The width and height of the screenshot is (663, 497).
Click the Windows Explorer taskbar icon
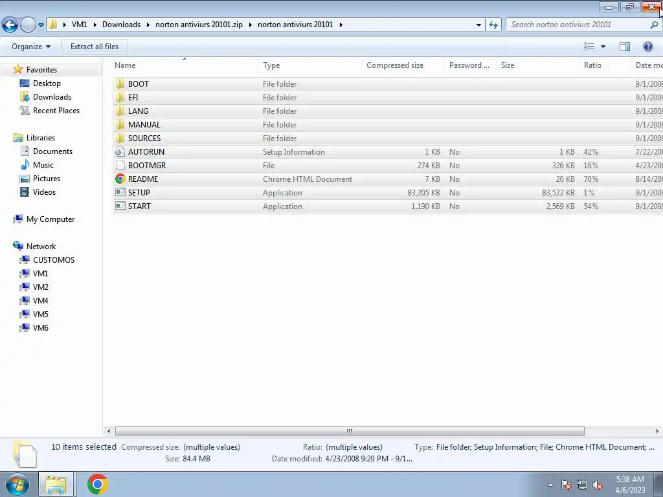(56, 484)
